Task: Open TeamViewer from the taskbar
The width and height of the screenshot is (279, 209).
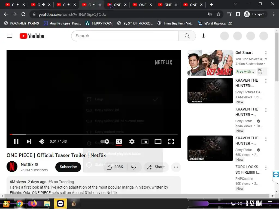Action: point(60,204)
